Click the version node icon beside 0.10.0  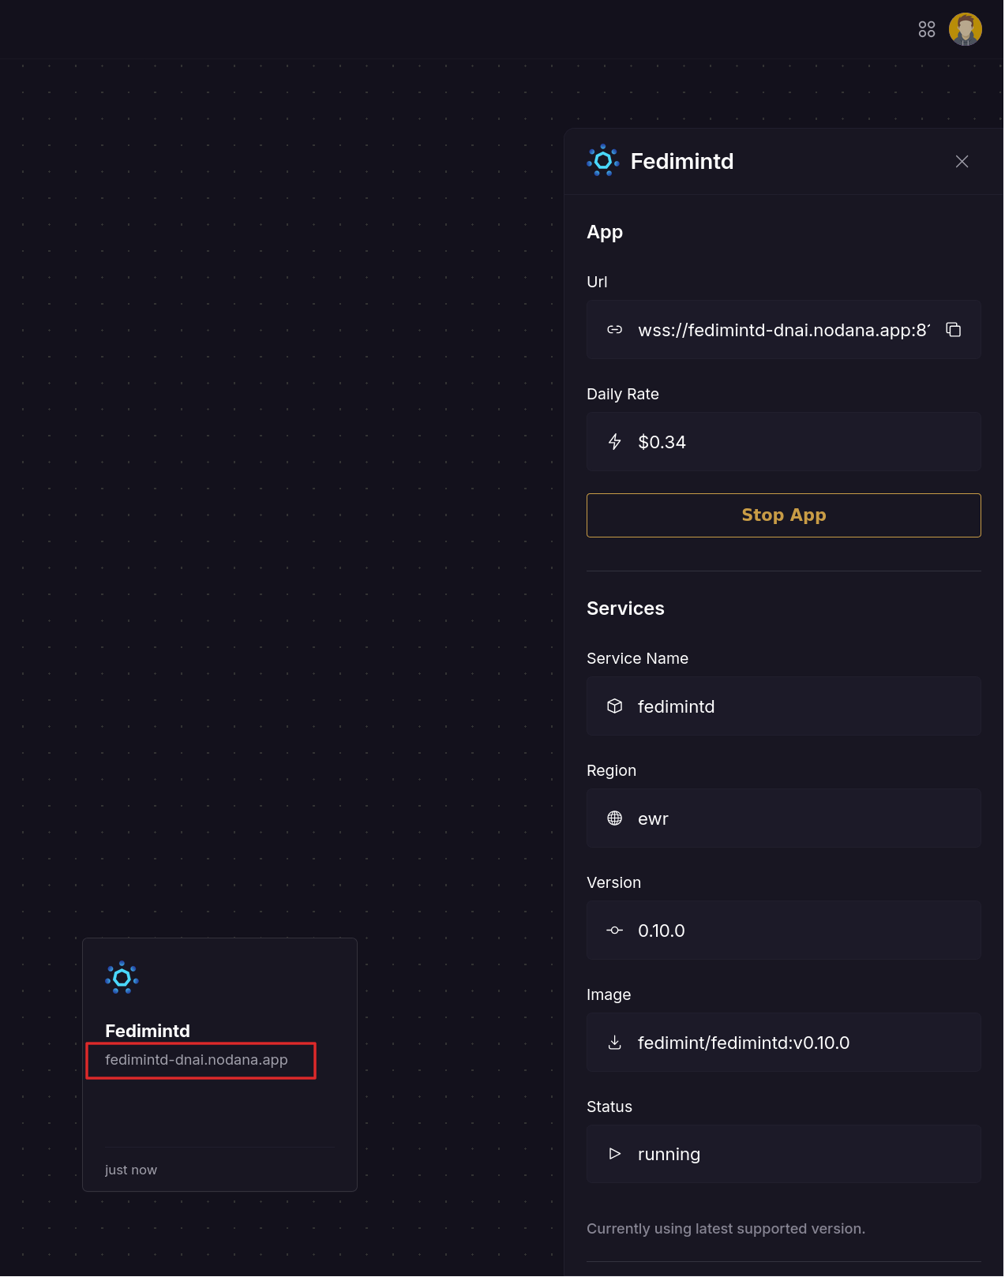click(x=614, y=930)
